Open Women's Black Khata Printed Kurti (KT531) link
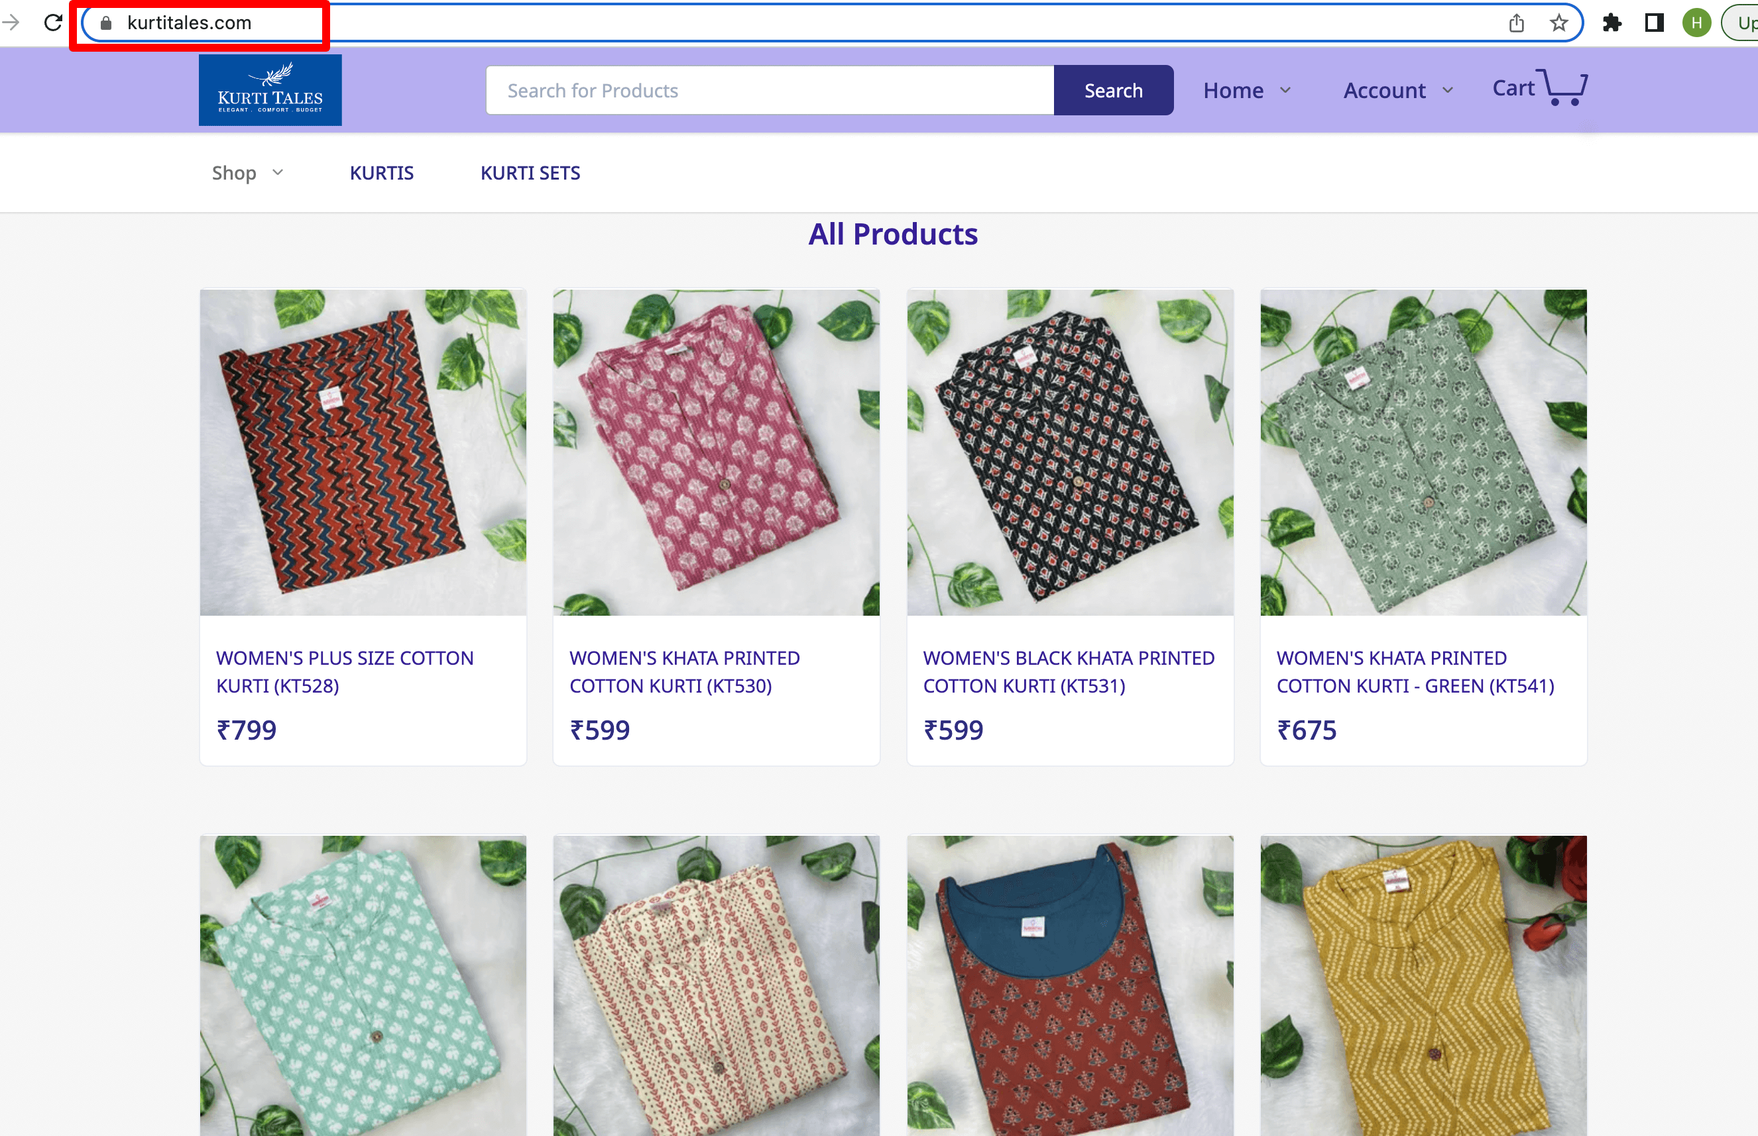Screen dimensions: 1758x1136 (x=1068, y=671)
